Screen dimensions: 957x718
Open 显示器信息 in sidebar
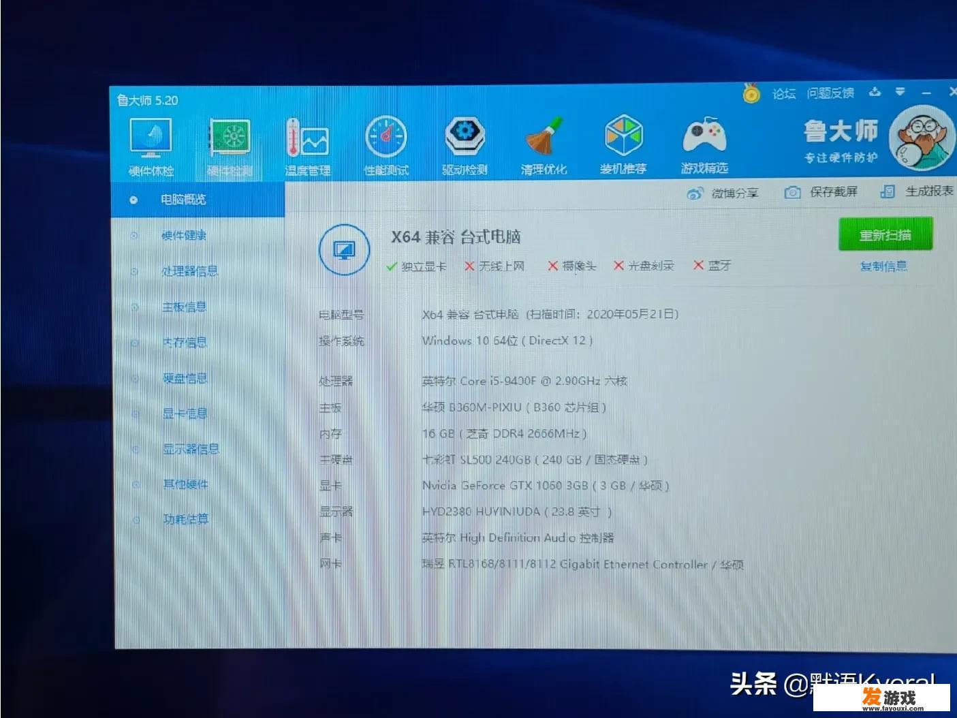point(191,449)
